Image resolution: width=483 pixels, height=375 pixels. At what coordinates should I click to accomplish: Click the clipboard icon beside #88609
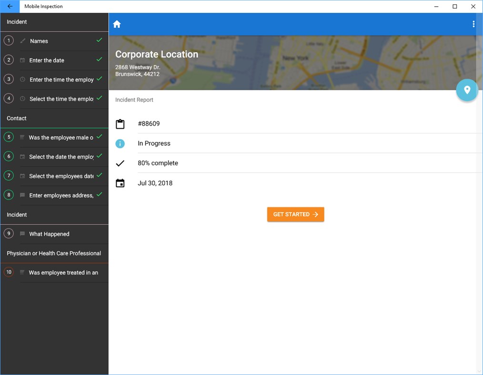pos(121,123)
